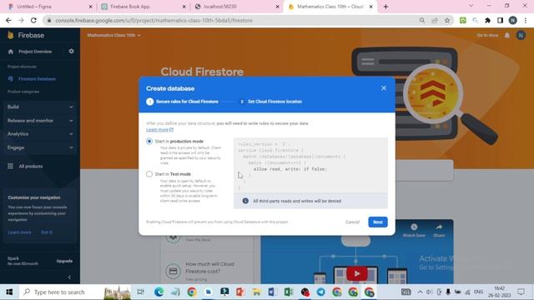This screenshot has width=534, height=300.
Task: Click the Project Overview home icon
Action: (11, 52)
